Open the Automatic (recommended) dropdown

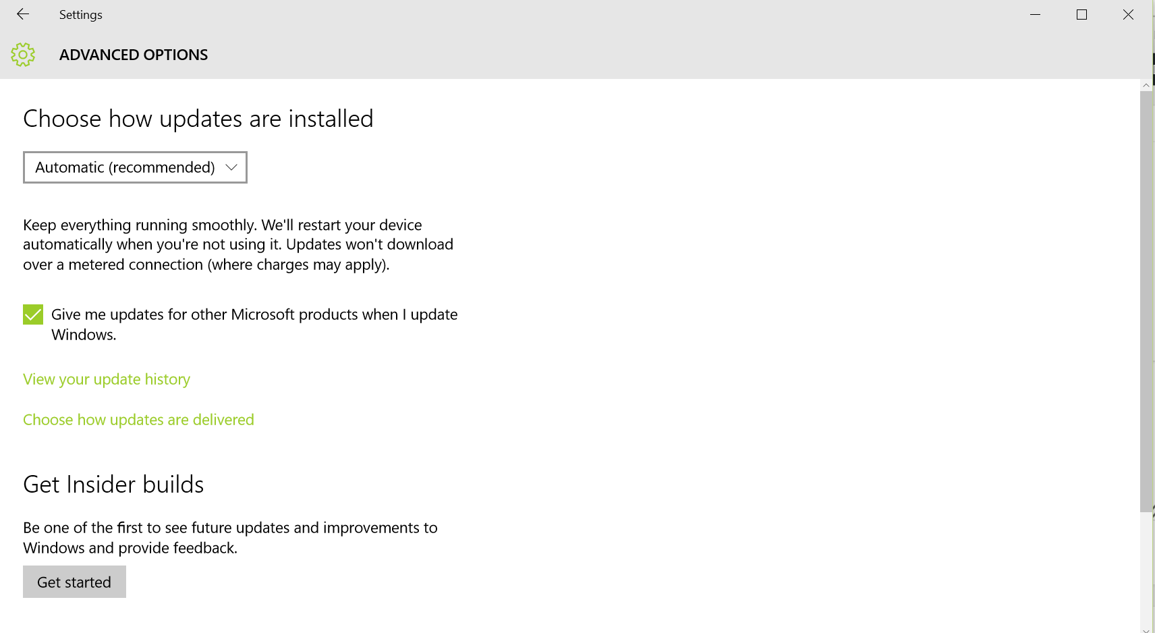pyautogui.click(x=135, y=167)
